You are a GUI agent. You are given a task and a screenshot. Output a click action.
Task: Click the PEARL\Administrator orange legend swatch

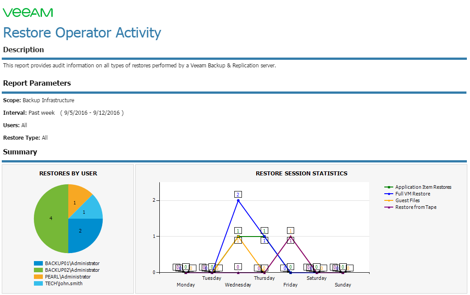(x=38, y=277)
